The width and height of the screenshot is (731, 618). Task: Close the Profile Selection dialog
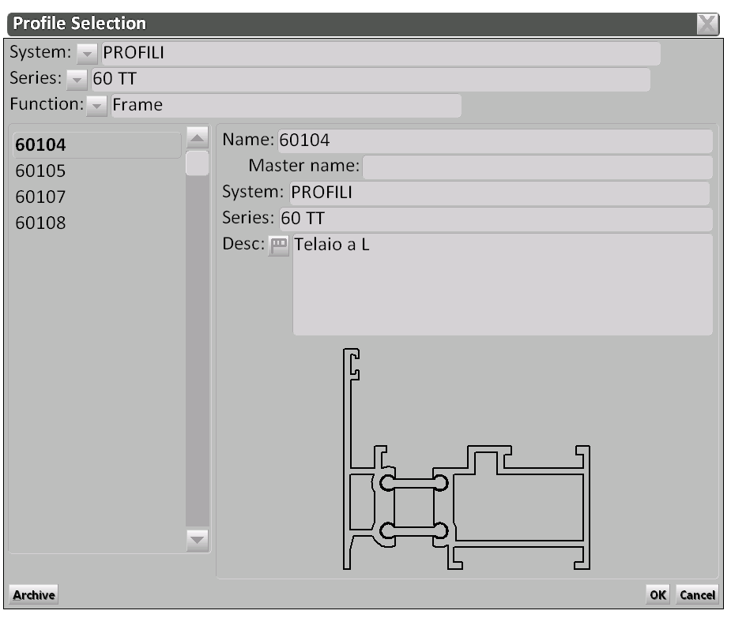[x=708, y=24]
